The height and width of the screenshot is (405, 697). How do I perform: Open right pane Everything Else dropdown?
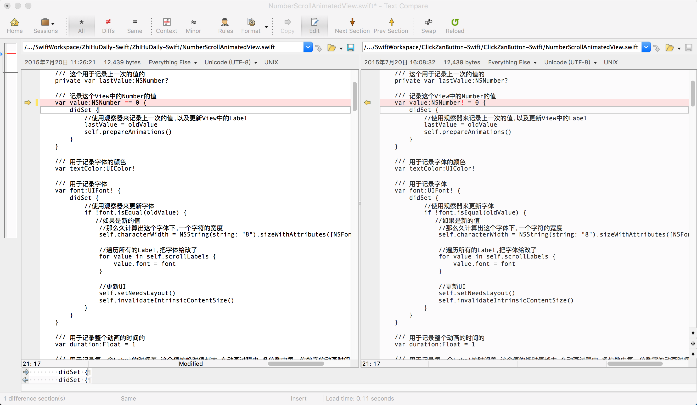(512, 62)
